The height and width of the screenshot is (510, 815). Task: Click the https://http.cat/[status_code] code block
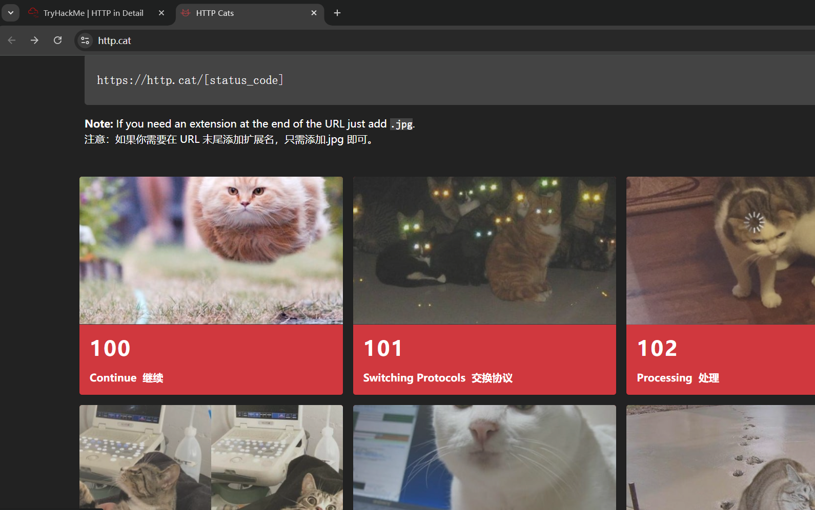coord(450,80)
